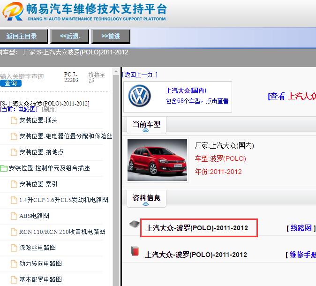The height and width of the screenshot is (286, 316).
Task: Click the 厂家:上汽大众(国内) text
Action: click(x=224, y=145)
